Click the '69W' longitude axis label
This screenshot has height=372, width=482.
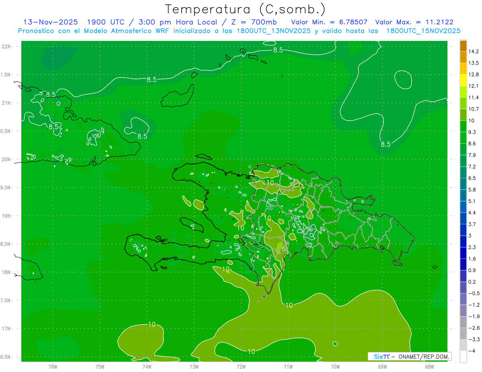(382, 367)
